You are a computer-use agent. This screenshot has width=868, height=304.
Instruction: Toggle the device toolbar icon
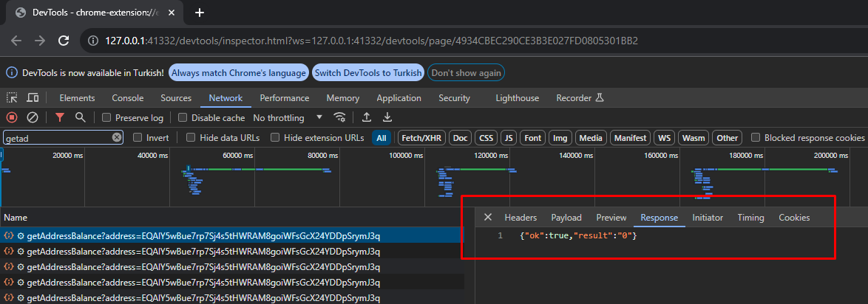(x=33, y=98)
